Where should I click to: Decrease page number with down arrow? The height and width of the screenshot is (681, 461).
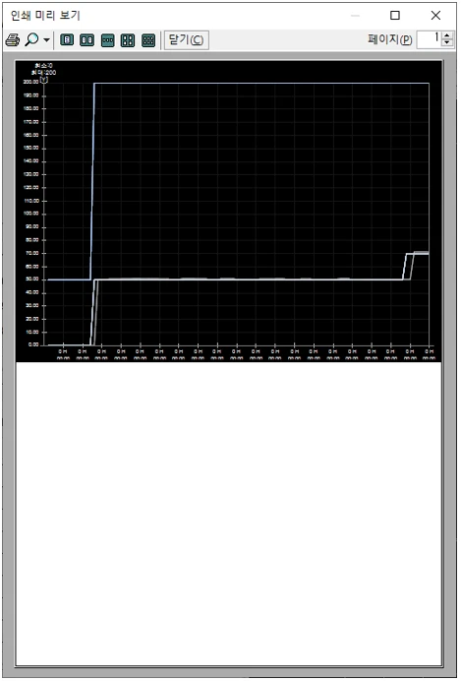[447, 43]
